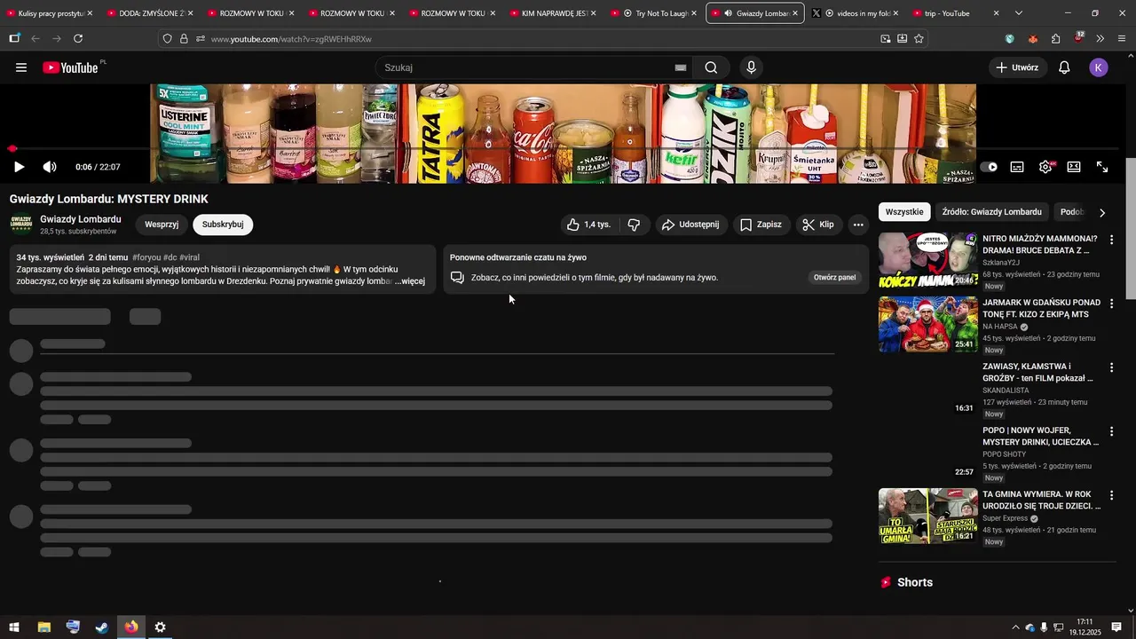This screenshot has height=639, width=1136.
Task: Open picture-in-picture from address bar icon
Action: point(886,39)
